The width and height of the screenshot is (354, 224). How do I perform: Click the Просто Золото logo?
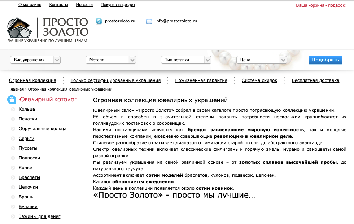coord(48,28)
